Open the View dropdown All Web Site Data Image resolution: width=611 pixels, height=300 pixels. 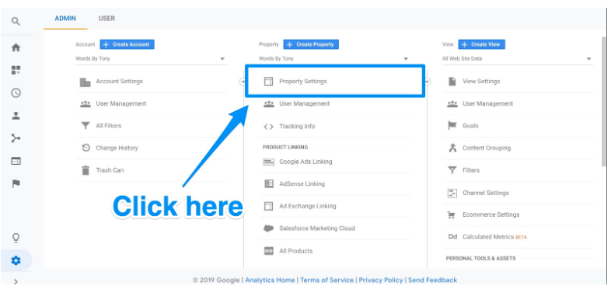pos(518,59)
